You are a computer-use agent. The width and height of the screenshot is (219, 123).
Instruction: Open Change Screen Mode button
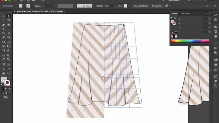pos(6,97)
